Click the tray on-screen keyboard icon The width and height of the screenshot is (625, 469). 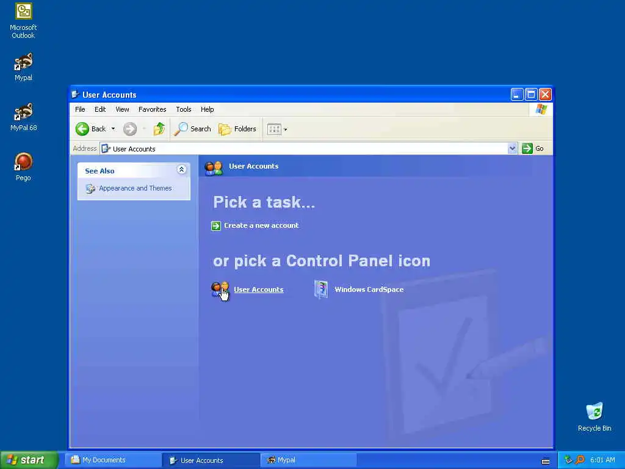click(546, 461)
